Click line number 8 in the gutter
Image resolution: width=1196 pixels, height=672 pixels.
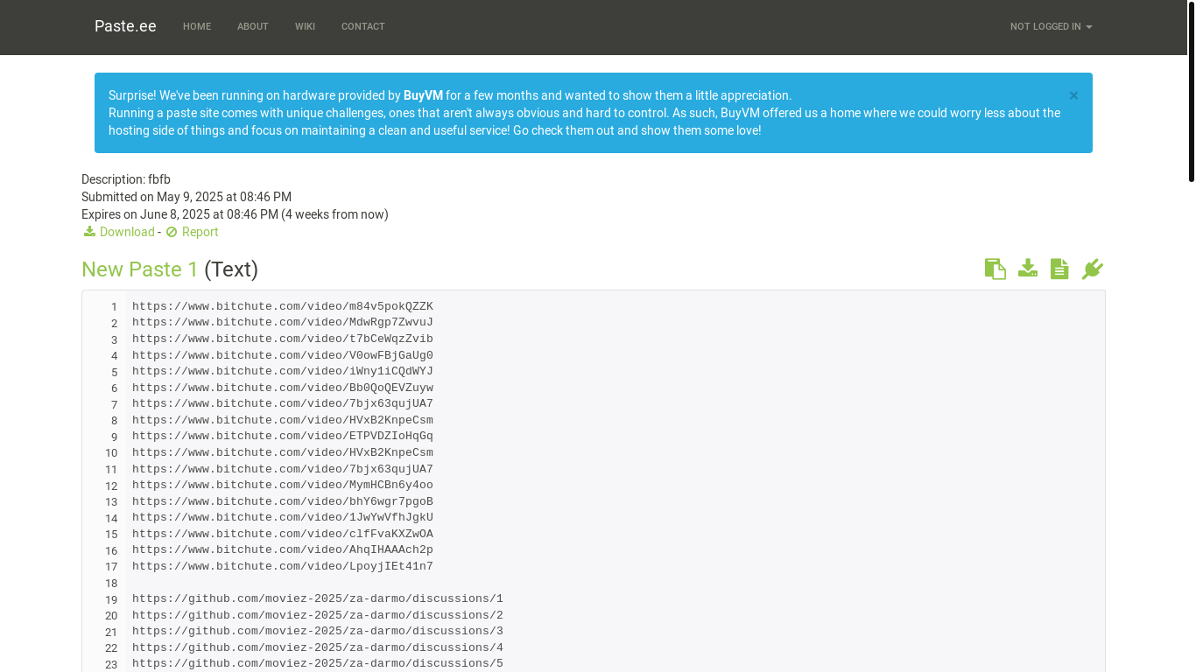(x=114, y=421)
